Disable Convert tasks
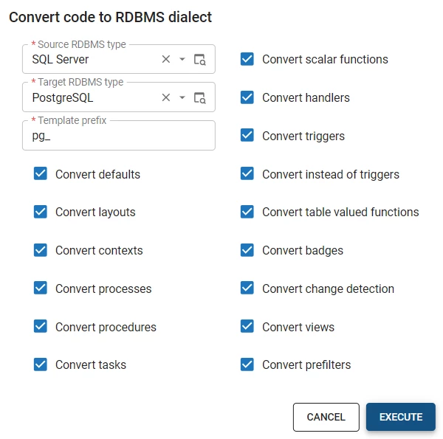 [41, 364]
